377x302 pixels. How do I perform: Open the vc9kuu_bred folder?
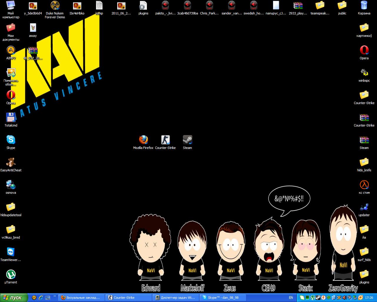pos(11,232)
